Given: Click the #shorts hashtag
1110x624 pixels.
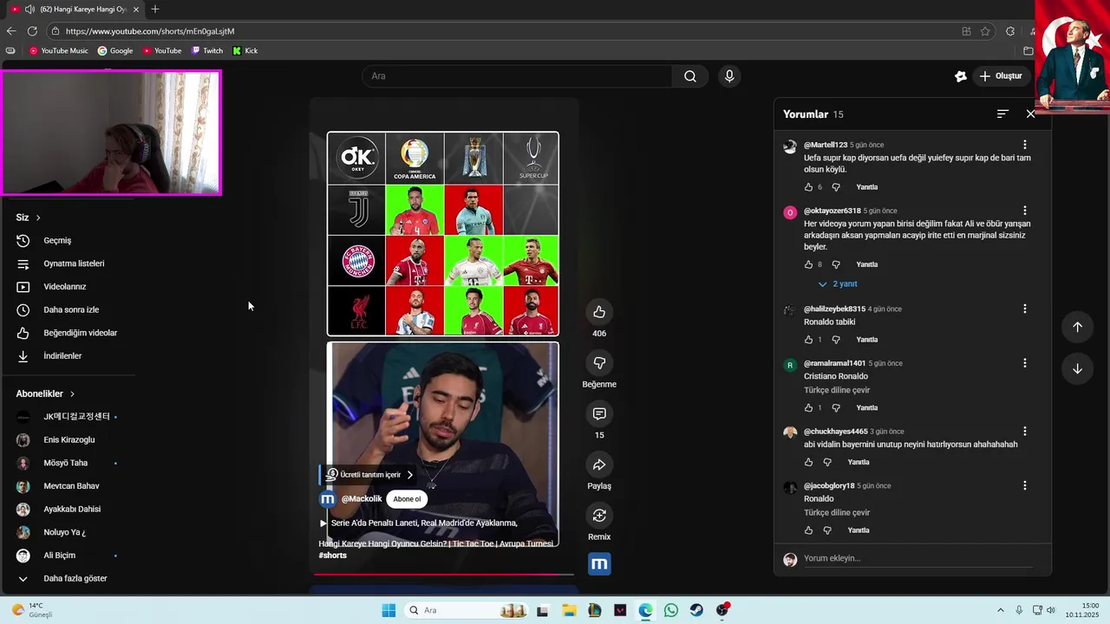Looking at the screenshot, I should click(x=332, y=555).
